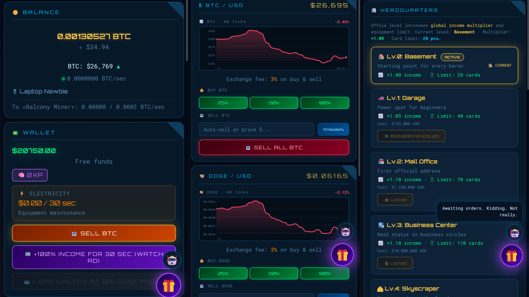Screen dimensions: 529x297
Task: Buy DOGE with 50% of funds
Action: (274, 273)
